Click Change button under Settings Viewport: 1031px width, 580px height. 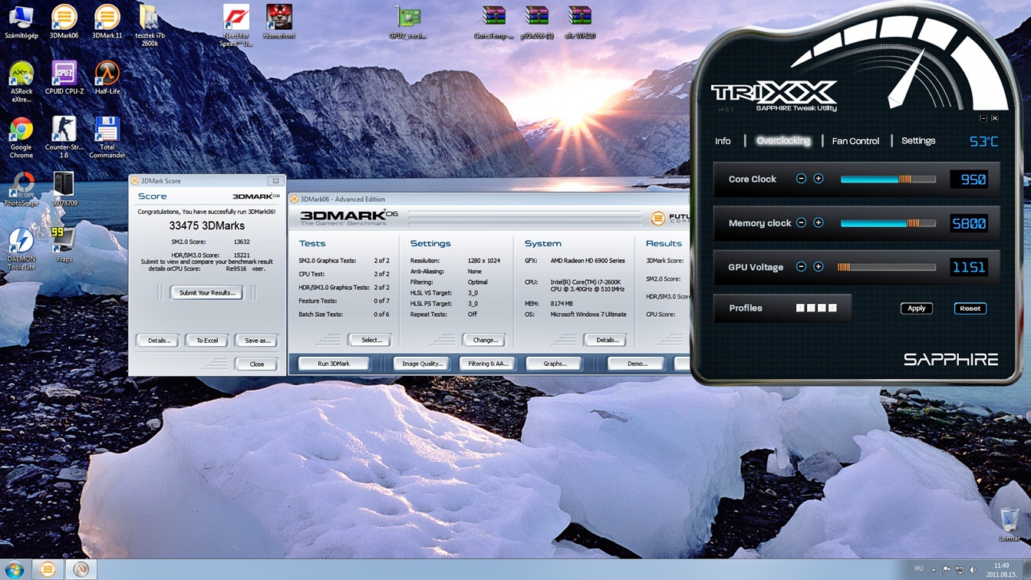tap(485, 340)
